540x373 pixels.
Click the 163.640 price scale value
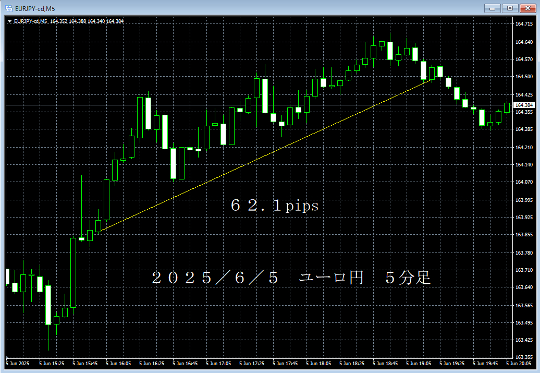click(524, 287)
